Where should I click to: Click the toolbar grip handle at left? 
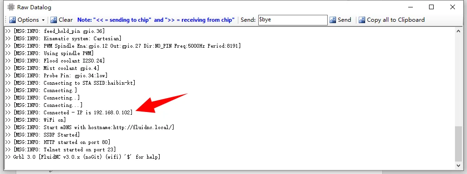(x=6, y=20)
